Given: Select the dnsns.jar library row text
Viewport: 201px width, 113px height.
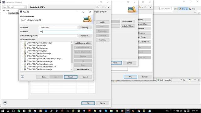Looking at the screenshot, I should [40, 62].
